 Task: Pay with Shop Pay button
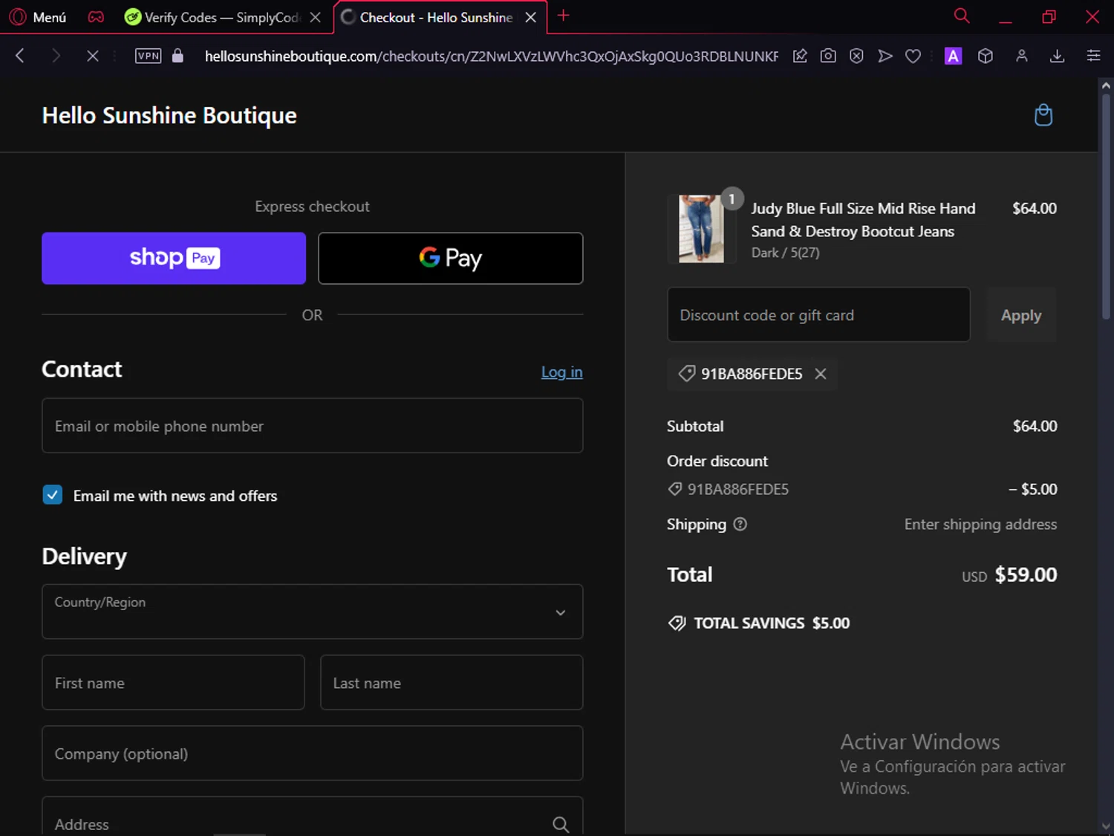174,258
